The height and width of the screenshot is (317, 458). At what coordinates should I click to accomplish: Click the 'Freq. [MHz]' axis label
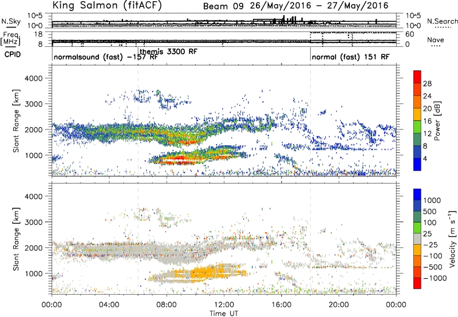click(10, 39)
